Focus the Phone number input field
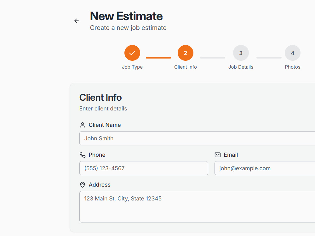 (144, 168)
